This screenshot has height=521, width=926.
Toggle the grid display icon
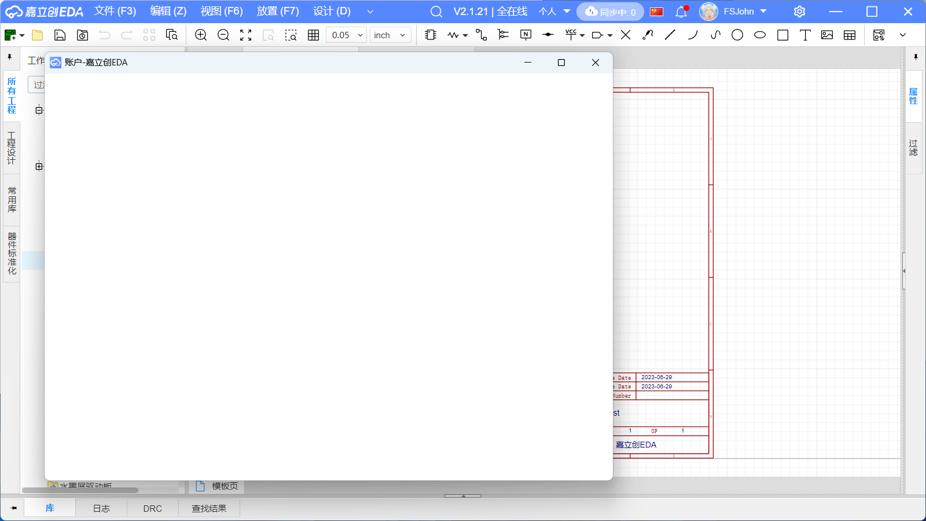314,35
